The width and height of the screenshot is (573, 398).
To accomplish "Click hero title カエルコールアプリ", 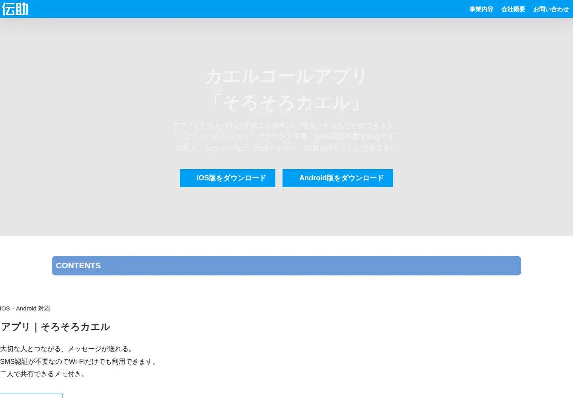I will [x=286, y=76].
